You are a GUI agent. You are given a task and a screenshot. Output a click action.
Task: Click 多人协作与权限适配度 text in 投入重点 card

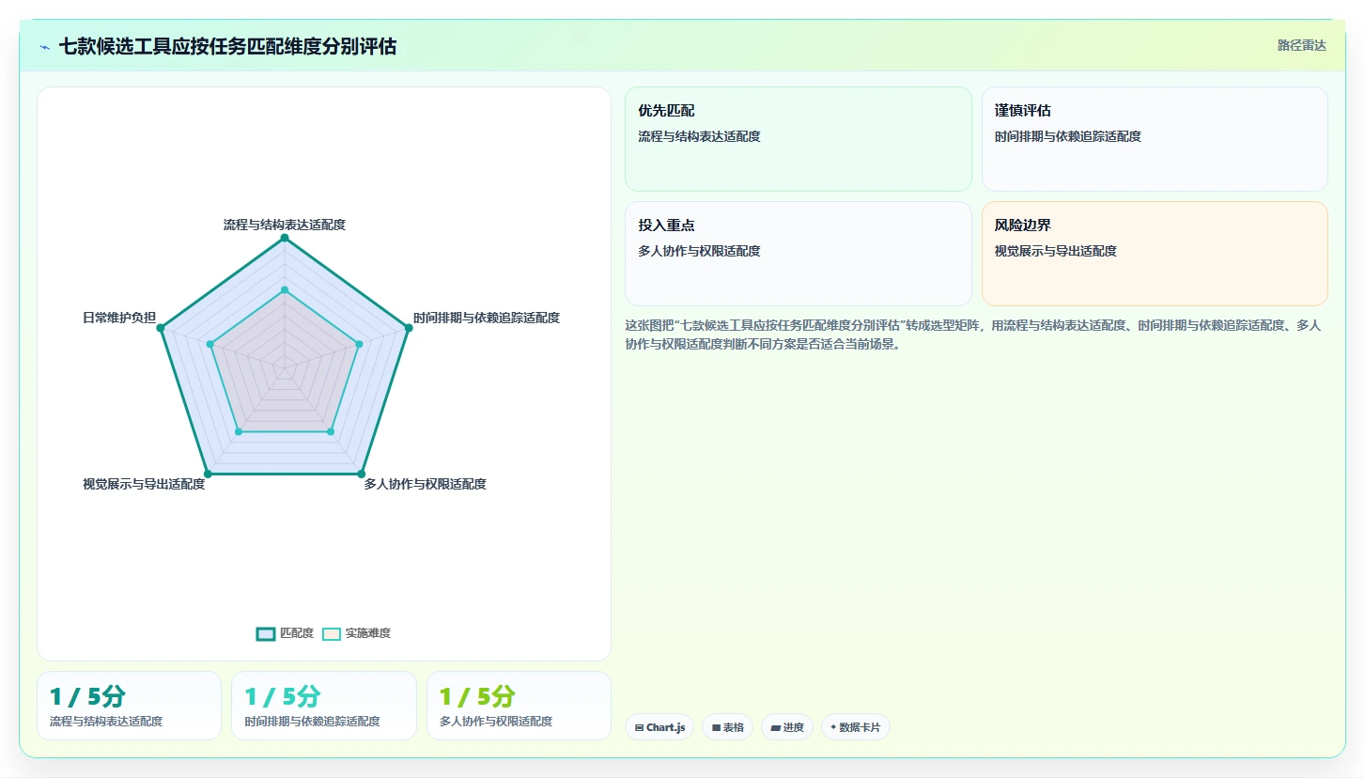[x=699, y=251]
